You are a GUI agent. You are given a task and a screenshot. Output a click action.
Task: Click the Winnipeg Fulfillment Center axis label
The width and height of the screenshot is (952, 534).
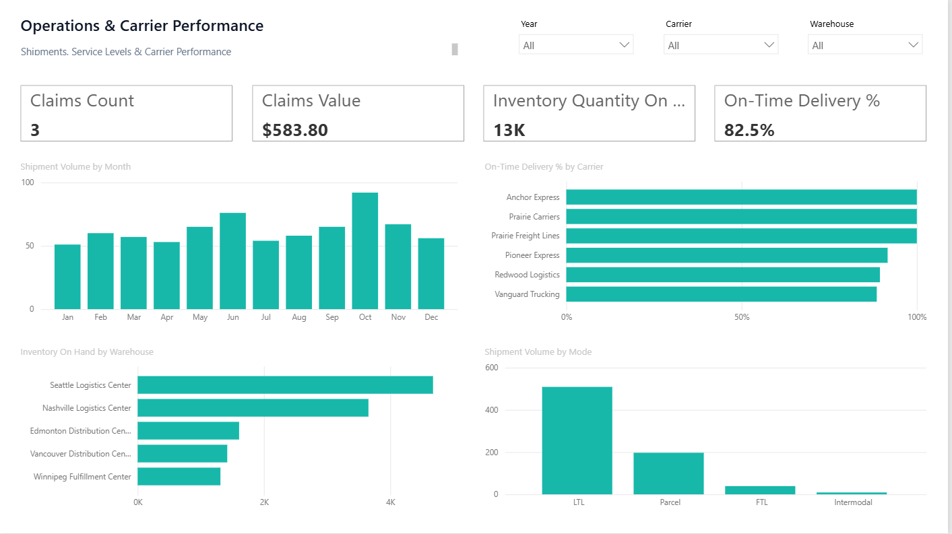coord(82,477)
